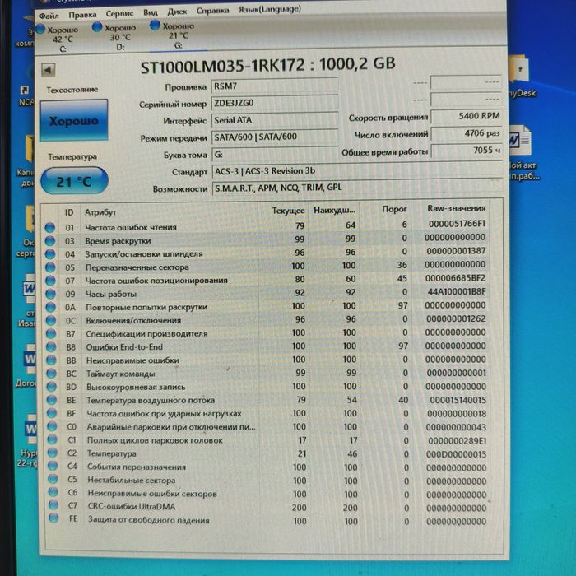This screenshot has width=576, height=576.
Task: Click the ID column header
Action: pyautogui.click(x=69, y=212)
